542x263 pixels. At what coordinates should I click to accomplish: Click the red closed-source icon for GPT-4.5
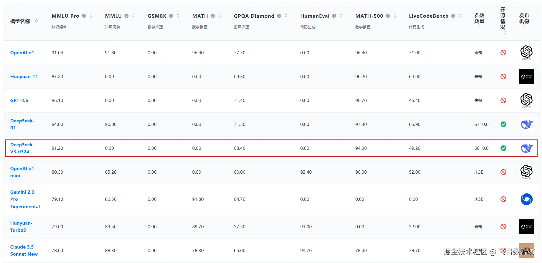click(x=503, y=101)
